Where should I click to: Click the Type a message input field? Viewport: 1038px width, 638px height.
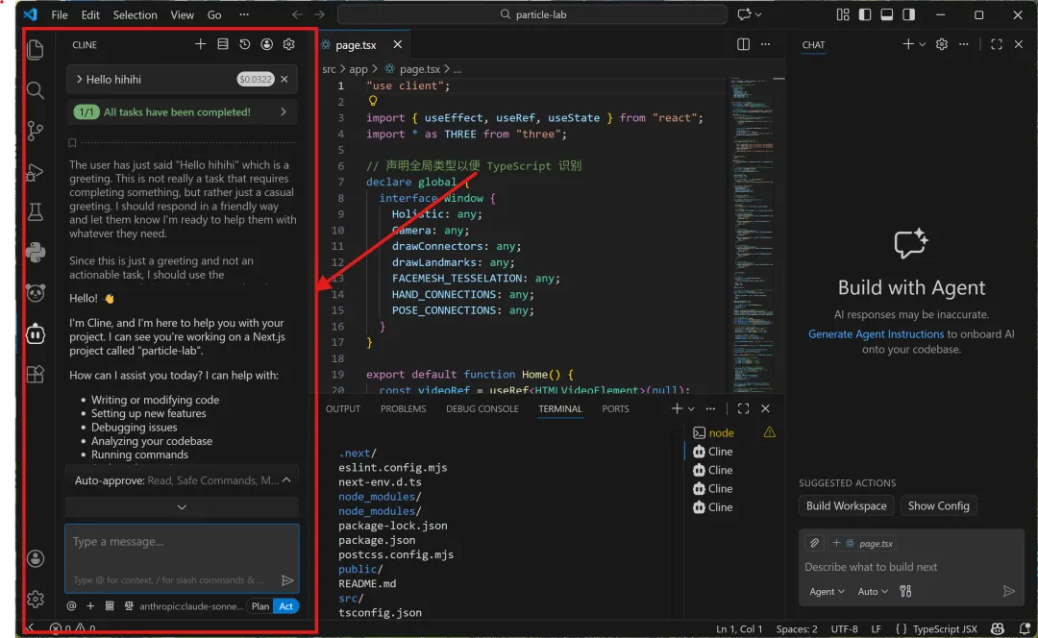pos(182,558)
